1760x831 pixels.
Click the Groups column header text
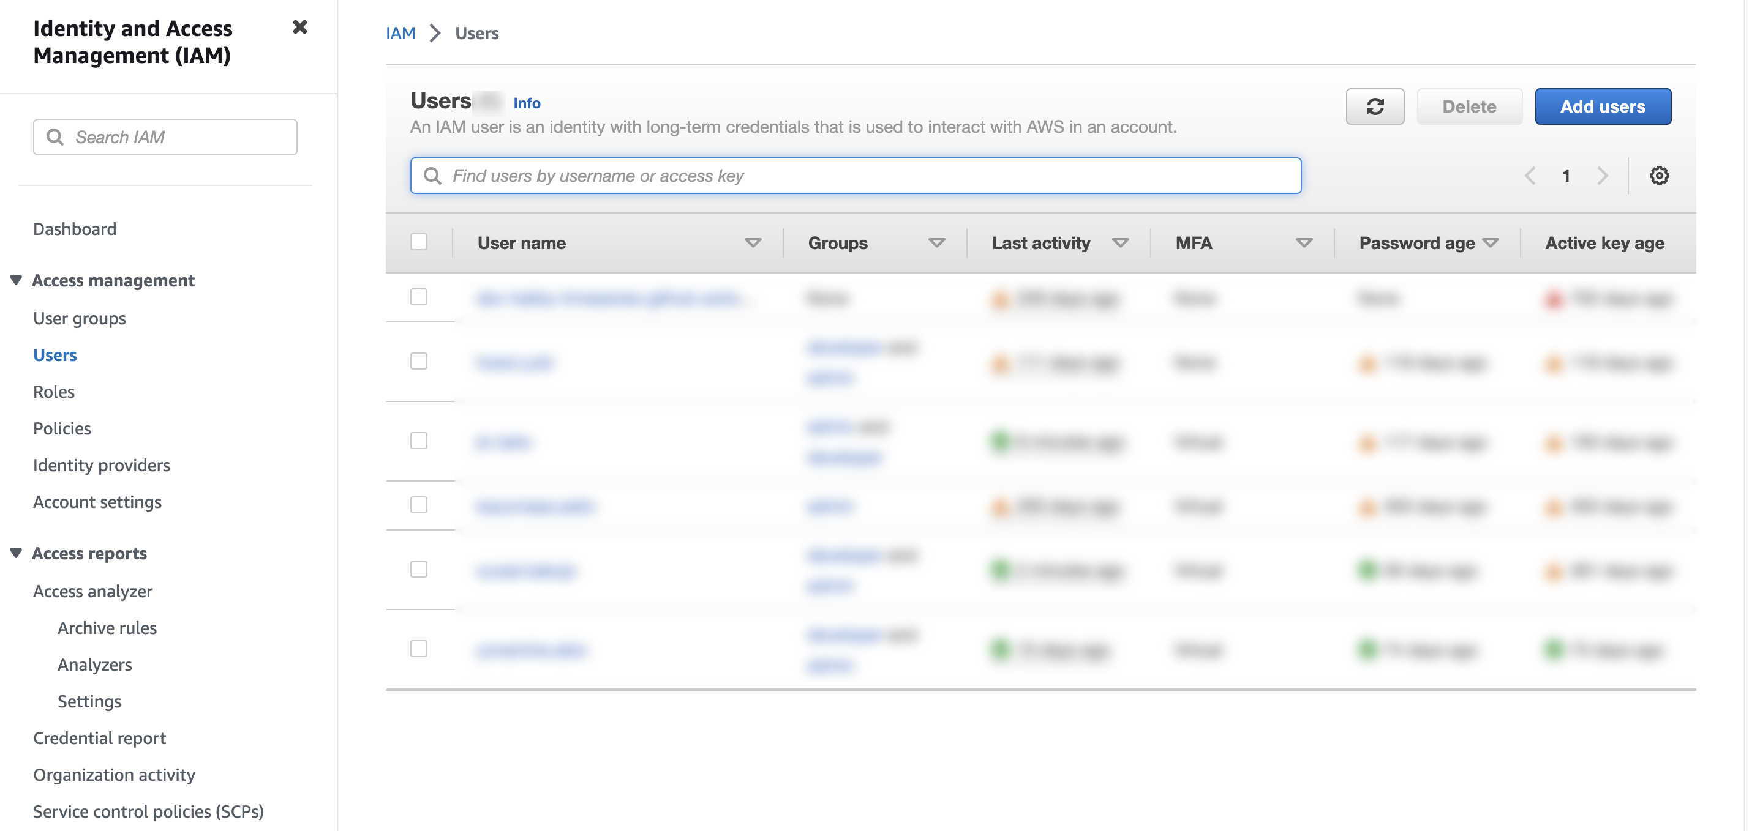(x=838, y=243)
